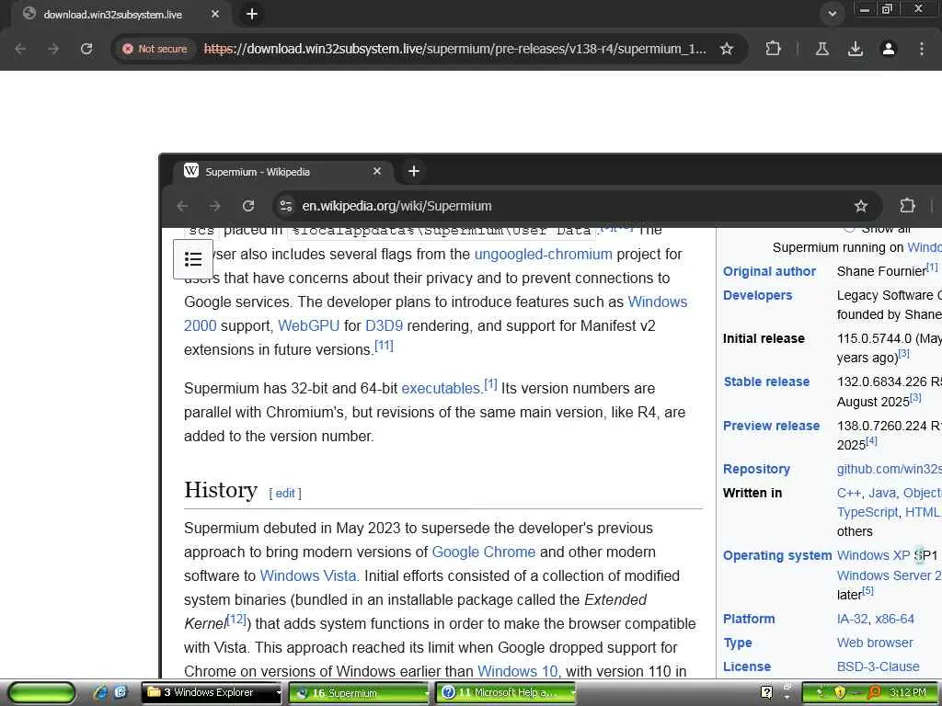Open the site information icon for en.wikipedia.org
The width and height of the screenshot is (942, 706).
click(x=286, y=206)
